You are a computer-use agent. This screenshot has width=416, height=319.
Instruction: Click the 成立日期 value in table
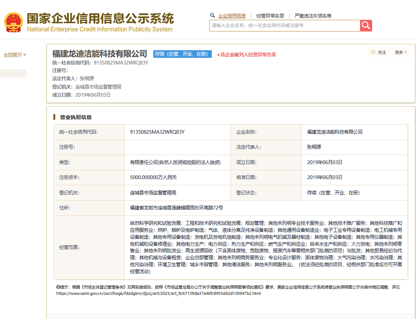point(325,162)
